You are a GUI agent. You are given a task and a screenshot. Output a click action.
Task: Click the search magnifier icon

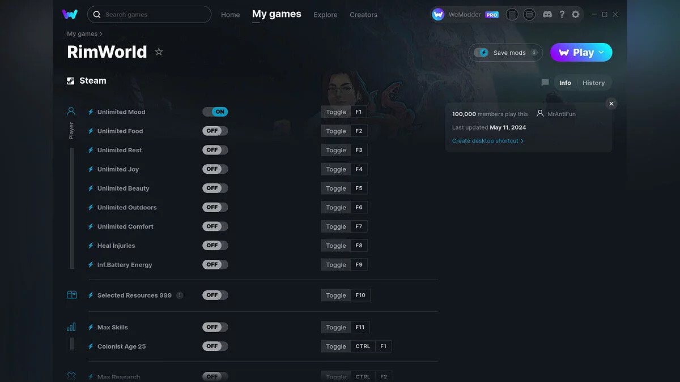[x=97, y=14]
